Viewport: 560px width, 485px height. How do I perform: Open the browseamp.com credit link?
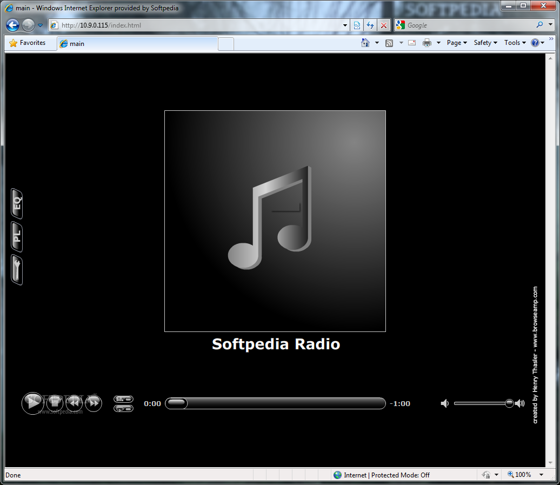tap(535, 355)
